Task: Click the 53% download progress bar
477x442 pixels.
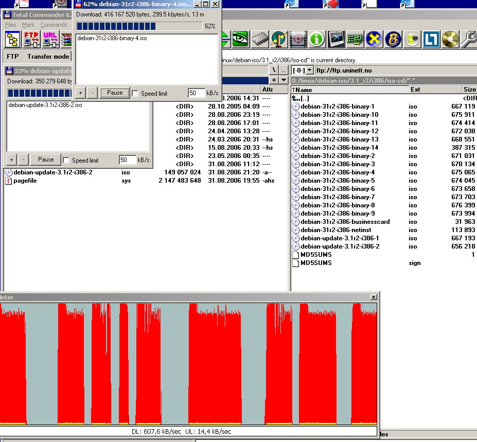Action: pos(40,93)
